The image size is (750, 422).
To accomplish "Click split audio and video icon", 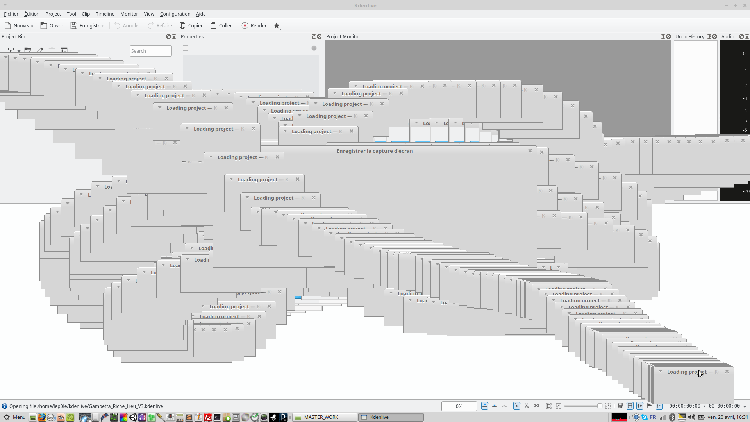I will (x=620, y=406).
